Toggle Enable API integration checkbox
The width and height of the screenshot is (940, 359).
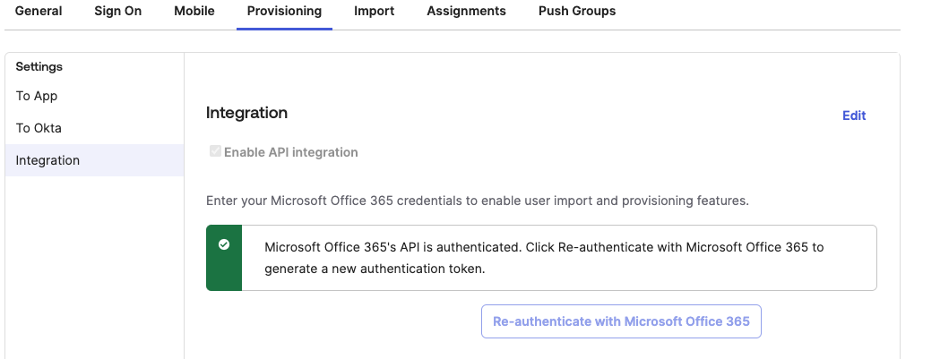(215, 151)
